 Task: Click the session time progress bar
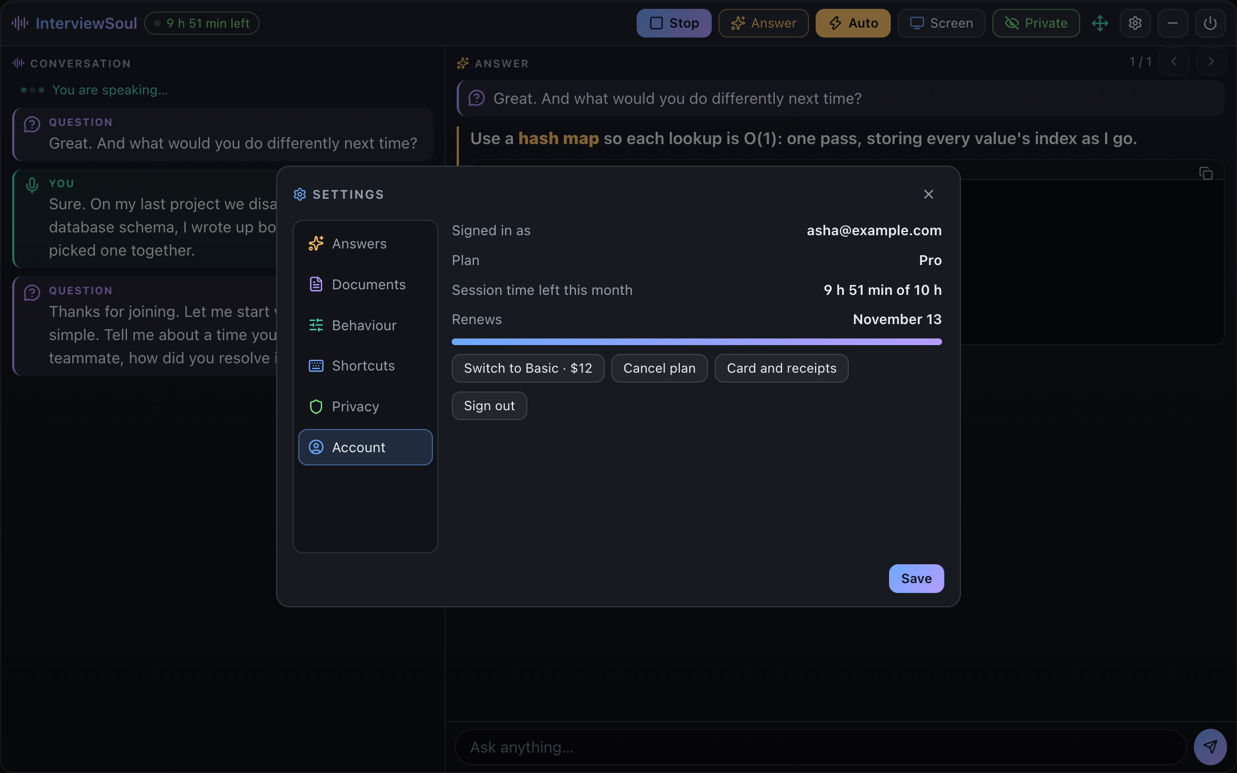(x=696, y=342)
